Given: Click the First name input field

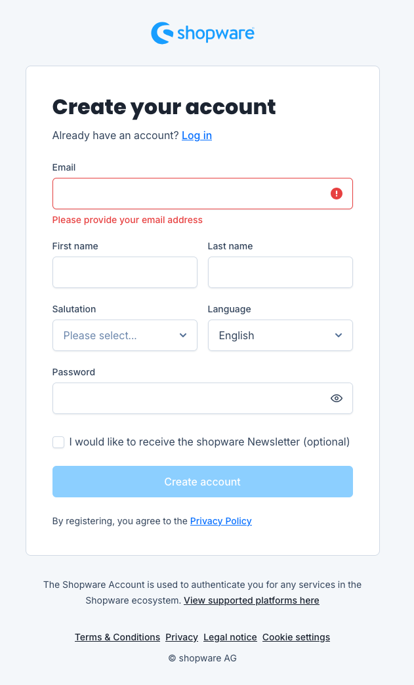Looking at the screenshot, I should (x=125, y=272).
